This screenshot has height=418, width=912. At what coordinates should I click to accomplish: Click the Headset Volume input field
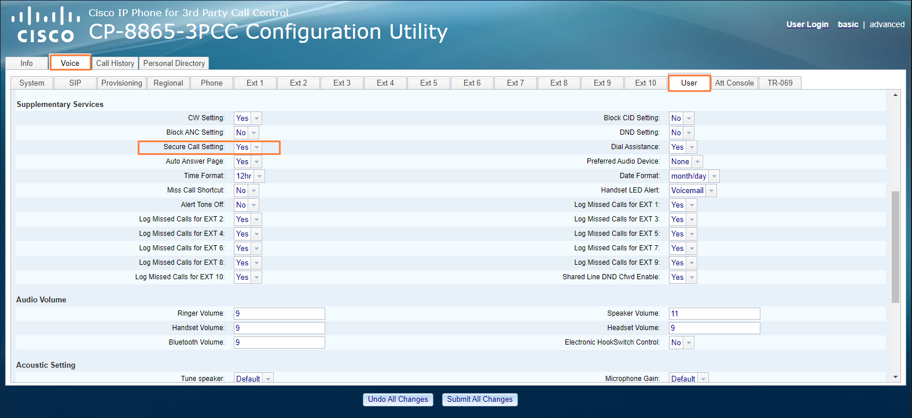point(715,328)
